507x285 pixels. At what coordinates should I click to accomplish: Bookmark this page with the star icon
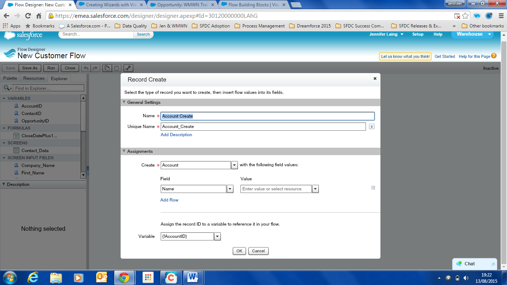(x=465, y=16)
